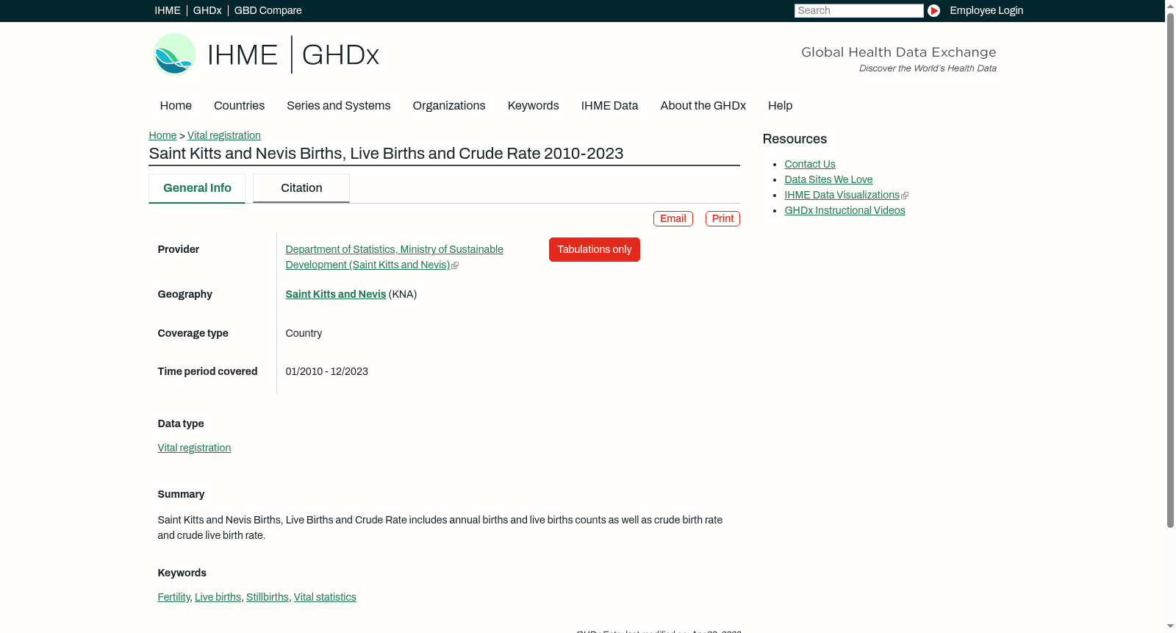
Task: Click the vertical page scrollbar thumb
Action: click(x=1170, y=270)
